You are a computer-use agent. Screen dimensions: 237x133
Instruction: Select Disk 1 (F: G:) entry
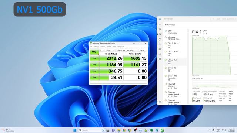click(175, 53)
